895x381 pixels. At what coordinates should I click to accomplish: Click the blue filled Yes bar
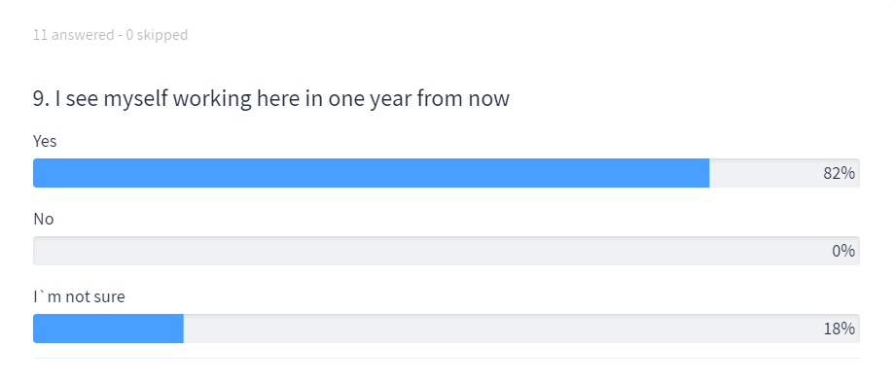tap(371, 173)
